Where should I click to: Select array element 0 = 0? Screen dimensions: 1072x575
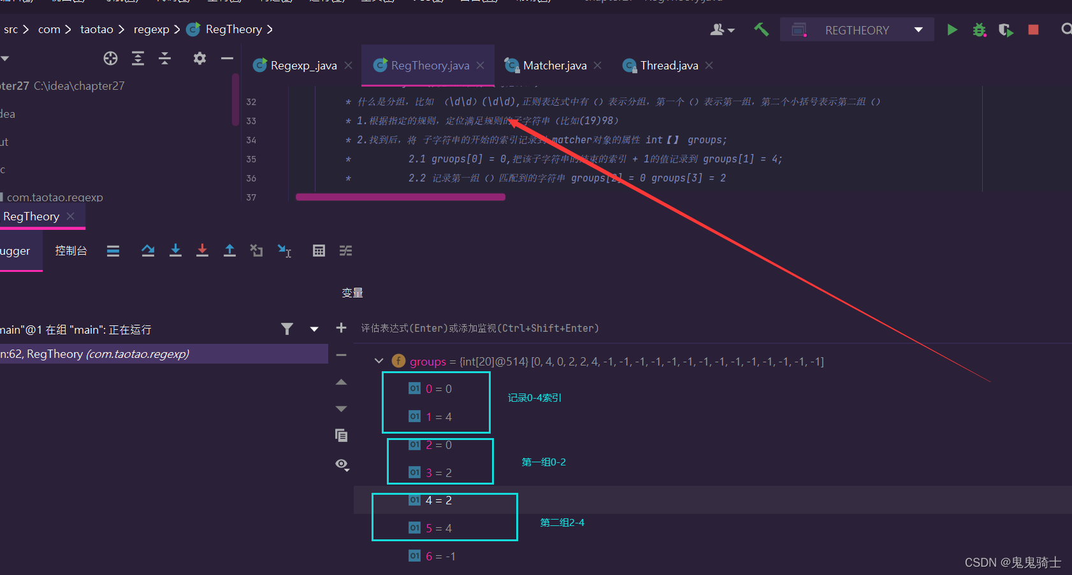(x=438, y=389)
